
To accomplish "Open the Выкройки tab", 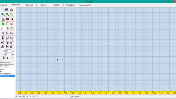I will [16, 5].
